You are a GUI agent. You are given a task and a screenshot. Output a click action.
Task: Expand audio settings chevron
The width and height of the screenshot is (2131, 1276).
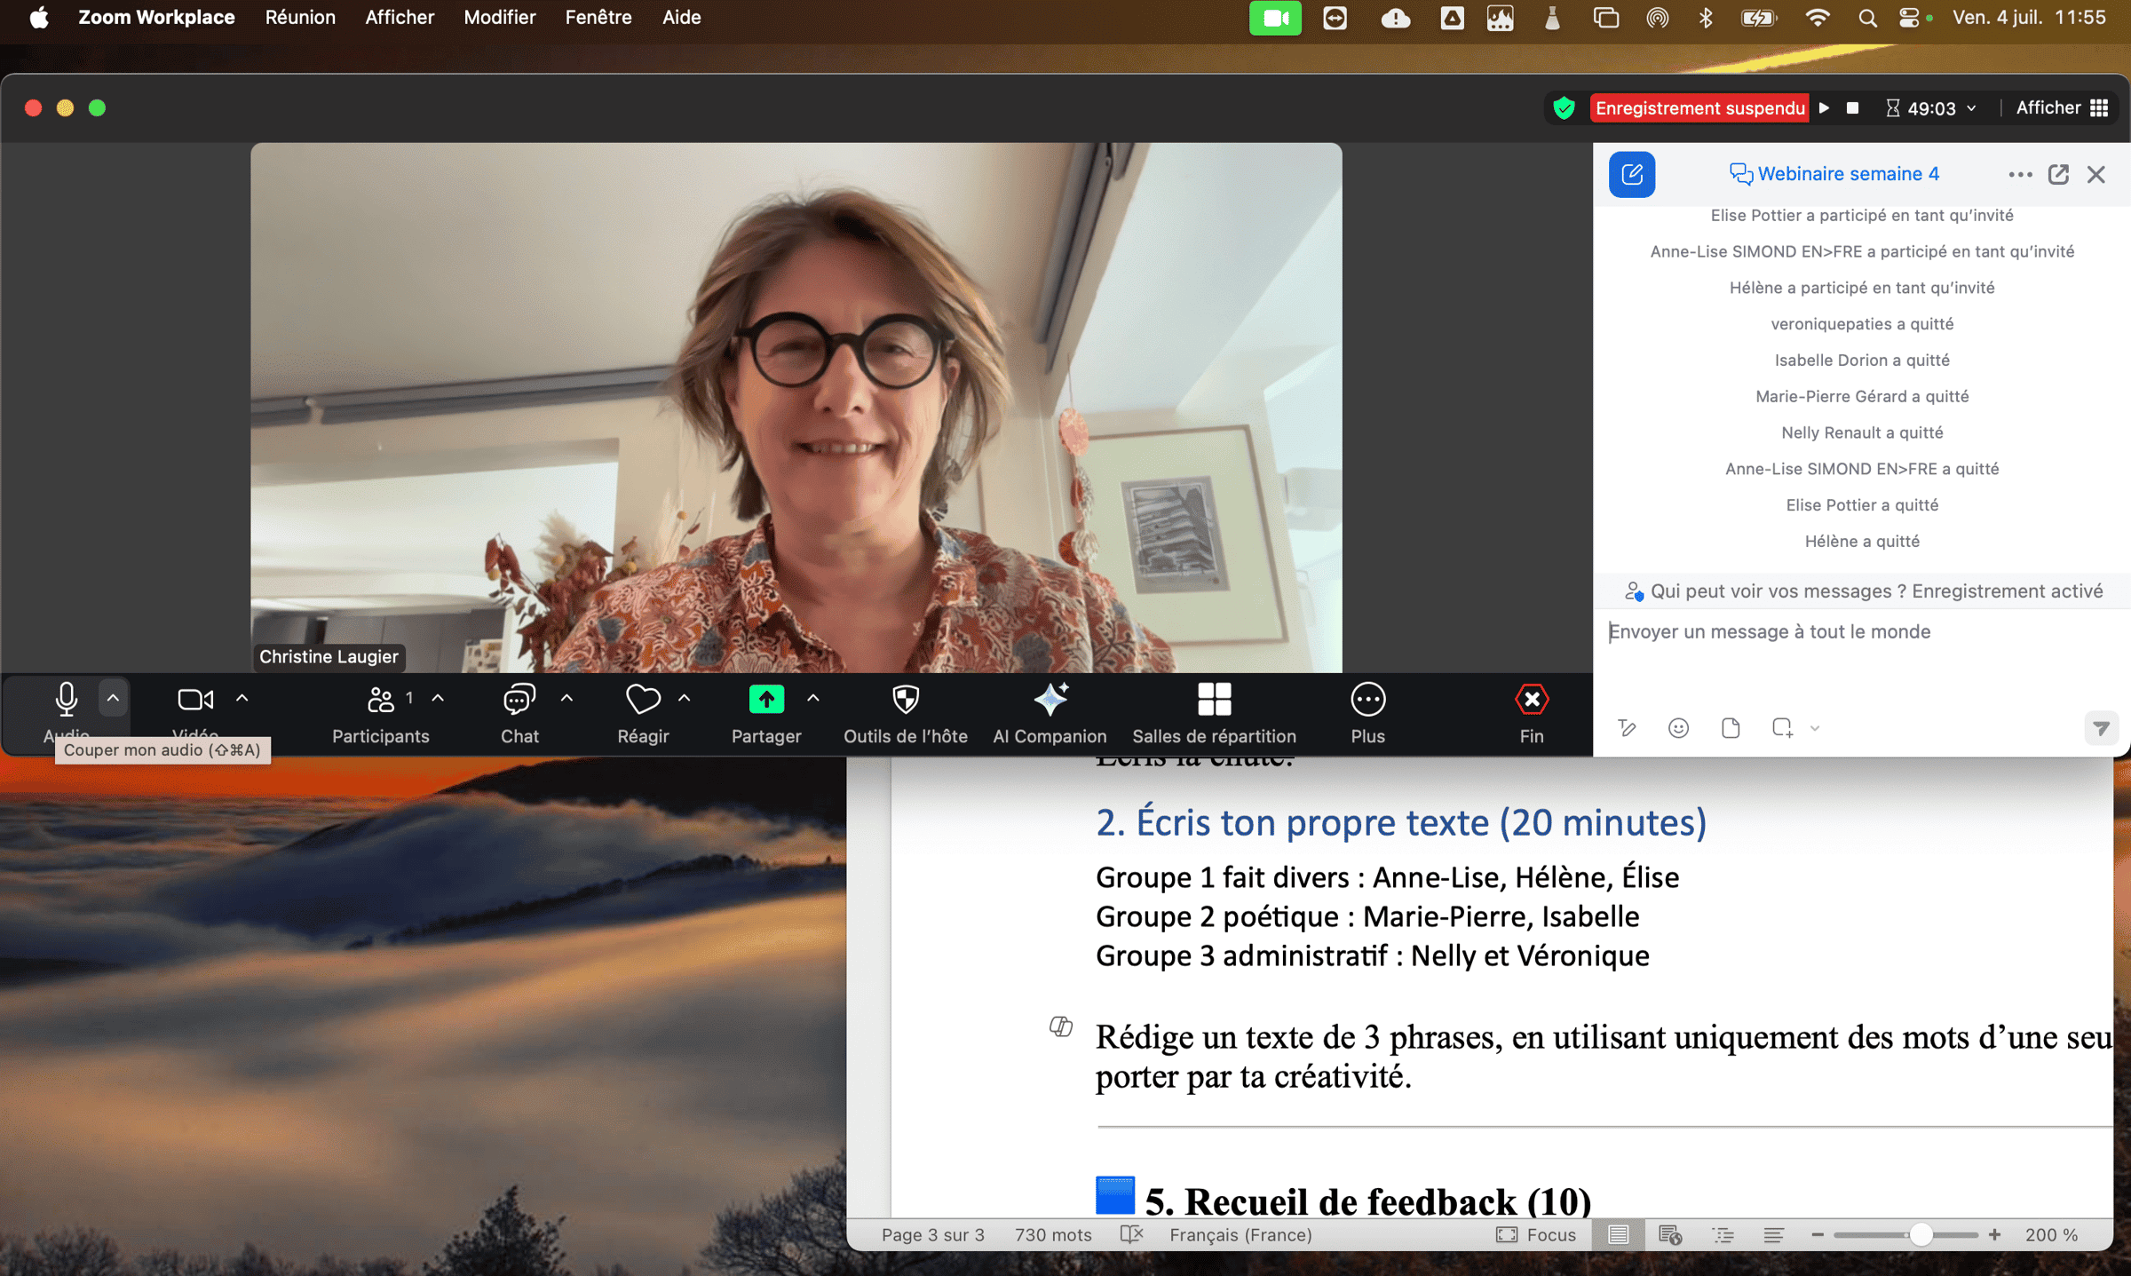114,698
